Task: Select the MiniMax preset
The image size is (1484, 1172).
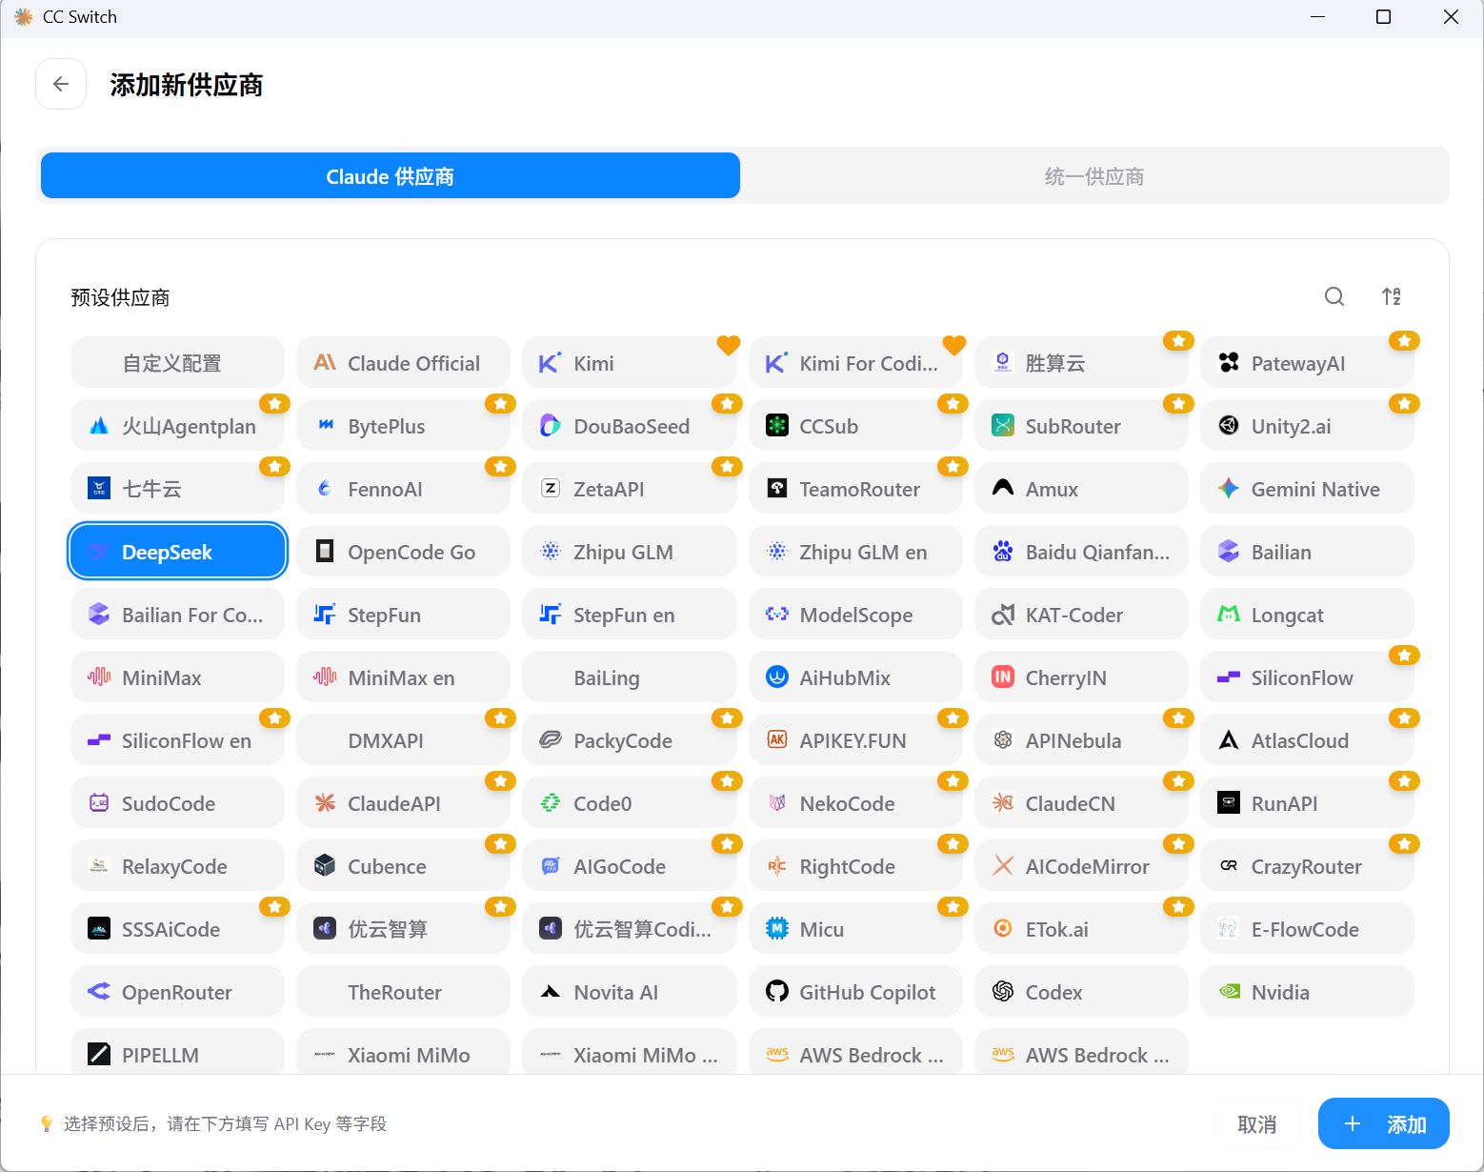Action: 178,677
